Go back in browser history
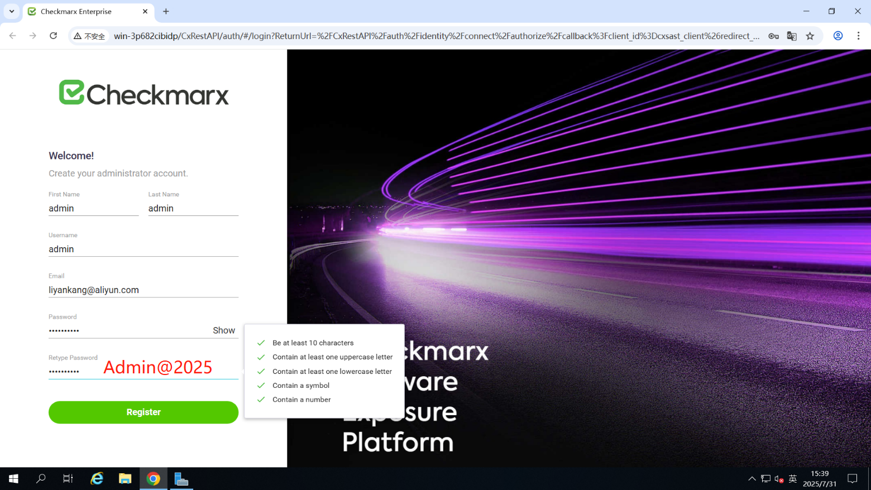871x490 pixels. [x=12, y=36]
